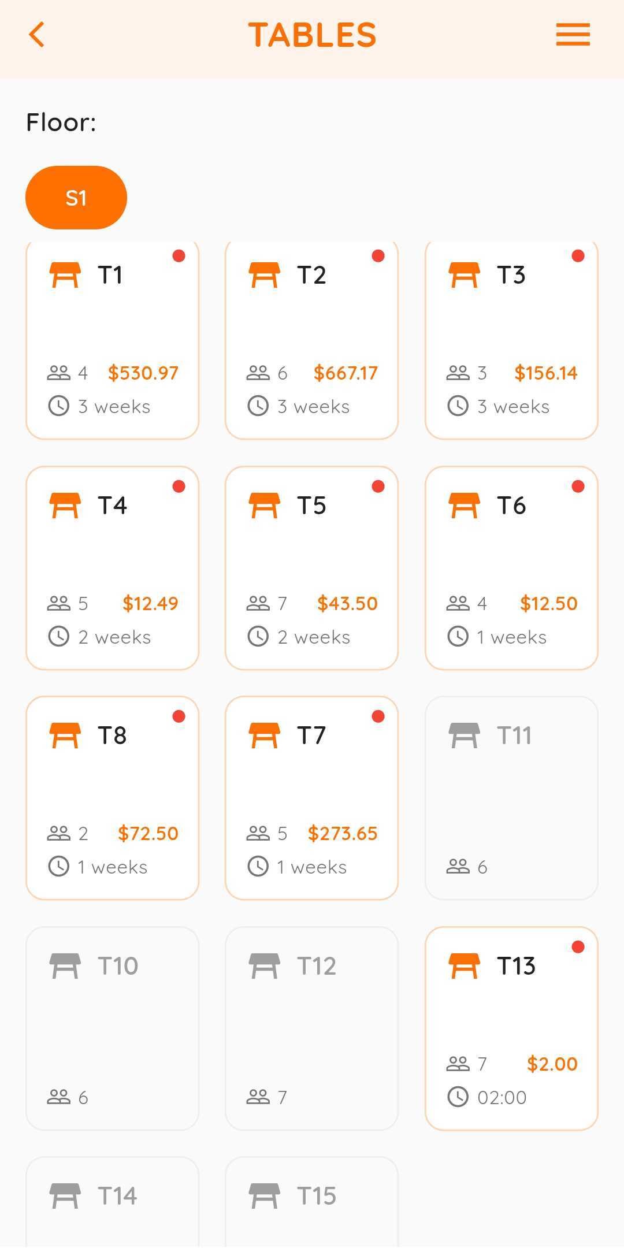
Task: Click the red status dot on T3
Action: 578,256
